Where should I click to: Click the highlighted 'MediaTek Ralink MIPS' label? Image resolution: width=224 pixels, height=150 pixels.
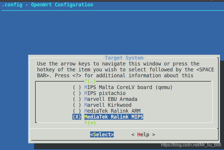tap(114, 117)
